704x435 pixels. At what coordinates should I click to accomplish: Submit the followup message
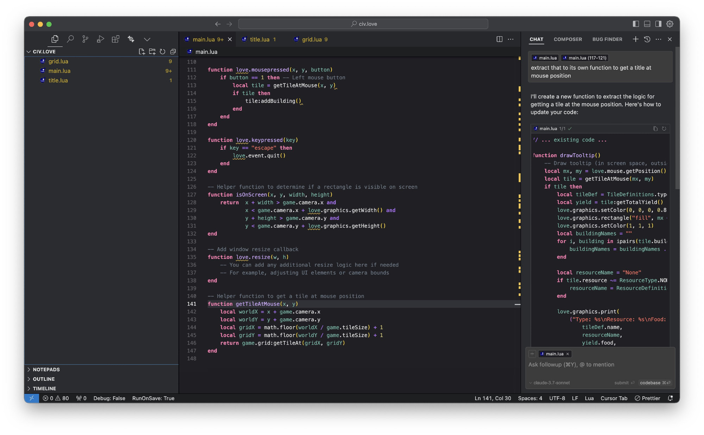(x=624, y=383)
